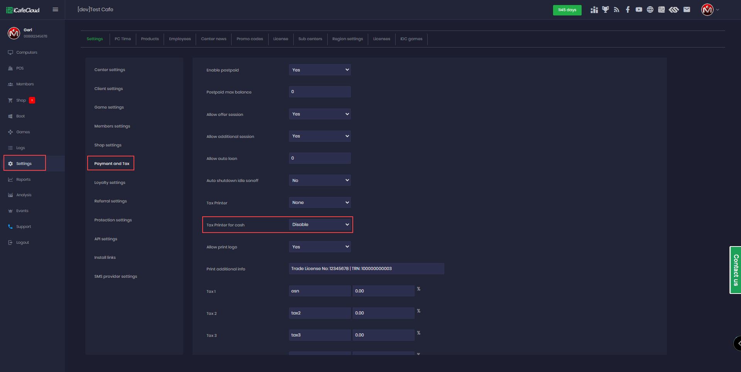Click the green 1145 days button
The width and height of the screenshot is (741, 372).
[x=567, y=10]
